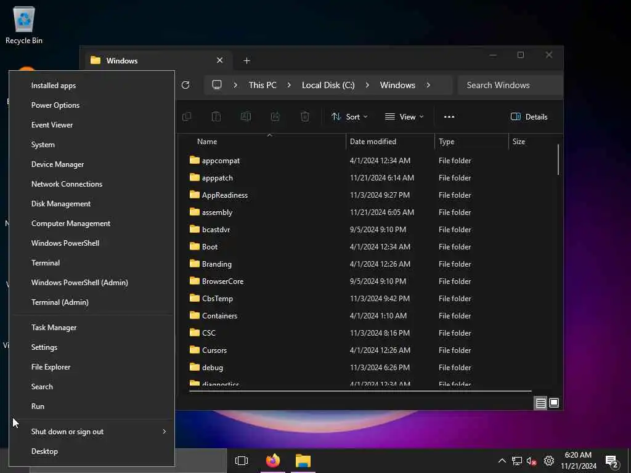Expand chevron after Windows breadcrumb
The height and width of the screenshot is (473, 631).
tap(428, 85)
